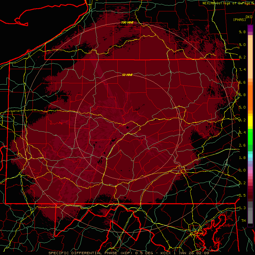The image size is (255, 255).
Task: Click the [PHAS] legend header
Action: 239,20
